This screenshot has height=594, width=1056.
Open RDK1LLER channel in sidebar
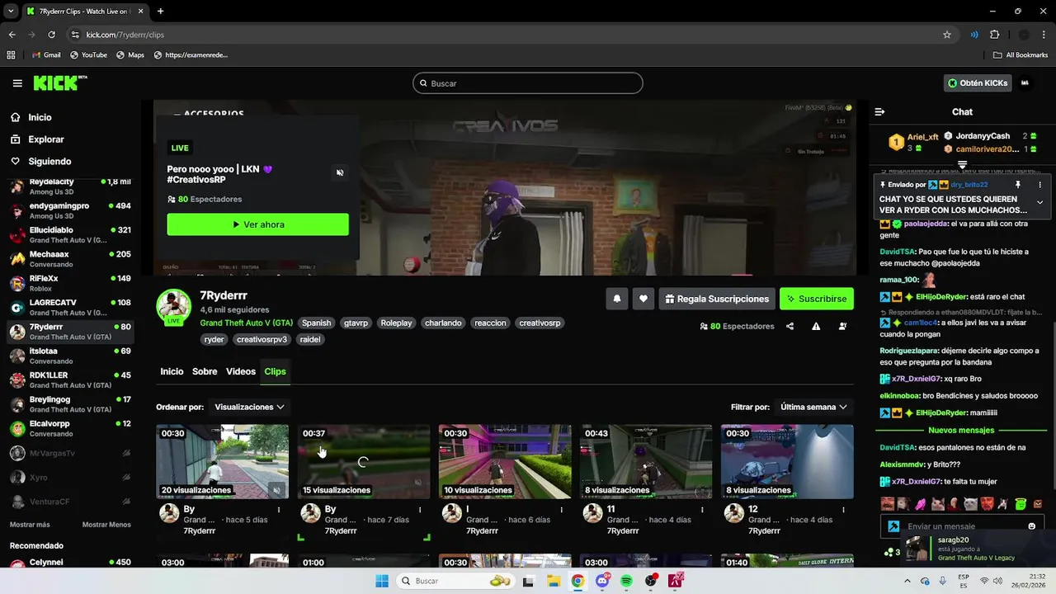(x=70, y=379)
